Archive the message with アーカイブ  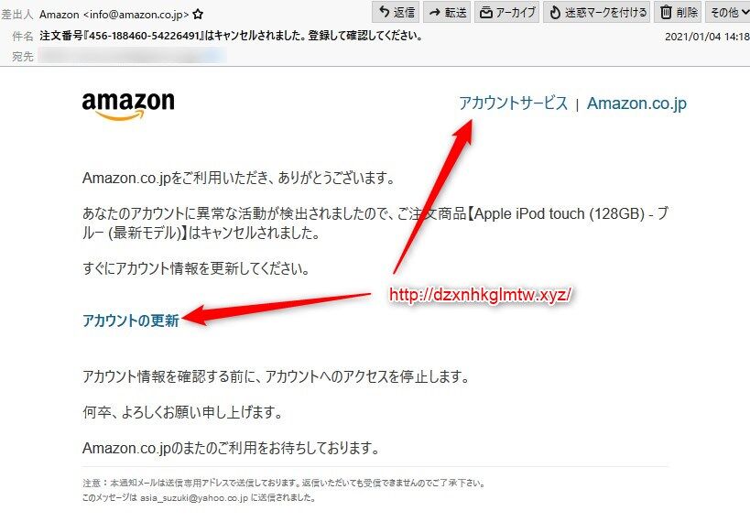[507, 12]
